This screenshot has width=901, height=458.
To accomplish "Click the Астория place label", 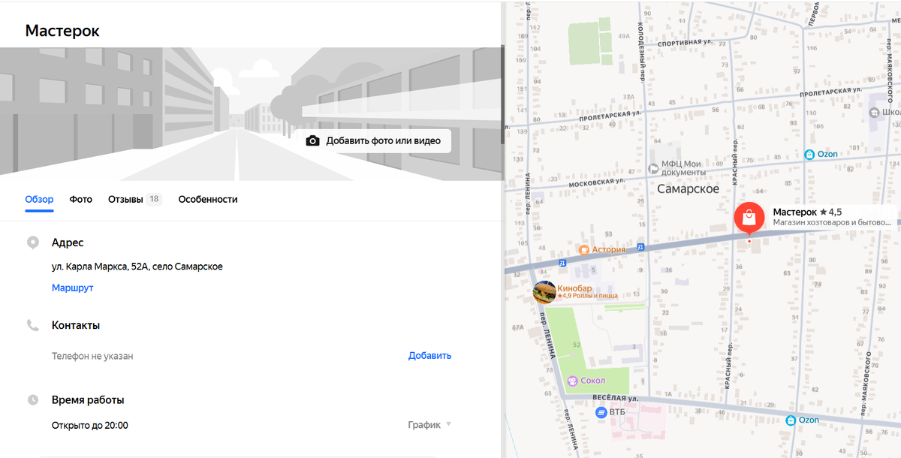I will coord(609,250).
